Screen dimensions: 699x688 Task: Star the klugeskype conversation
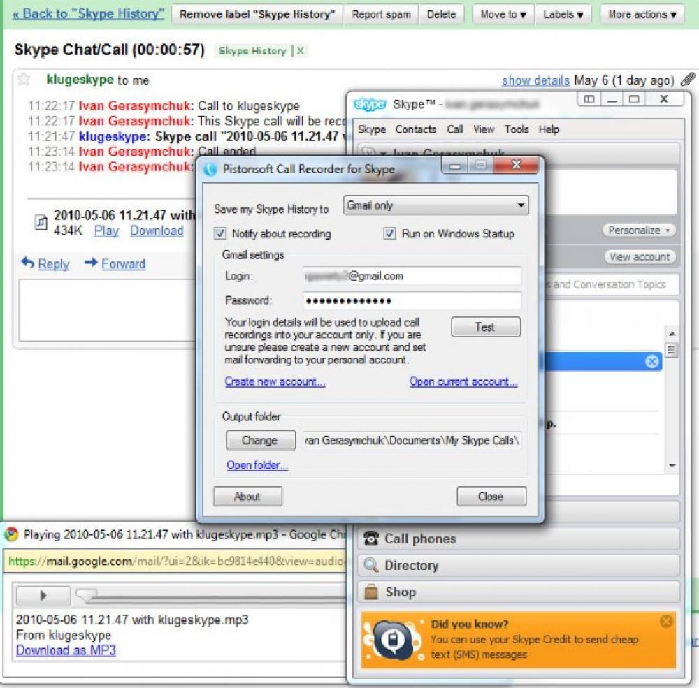click(x=23, y=80)
